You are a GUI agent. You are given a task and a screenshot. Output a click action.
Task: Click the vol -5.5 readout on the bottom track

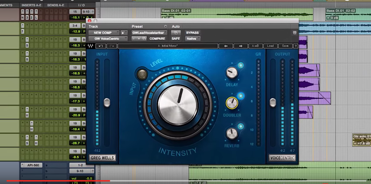(82, 179)
